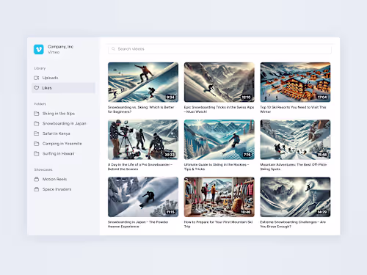
Task: Click the Uploads video camera icon
Action: pyautogui.click(x=37, y=78)
